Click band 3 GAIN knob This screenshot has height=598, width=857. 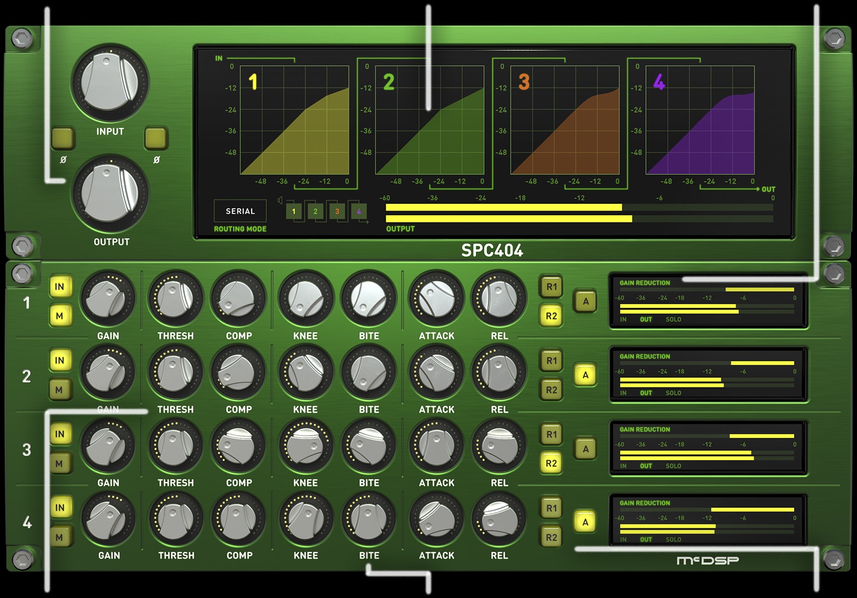click(108, 447)
